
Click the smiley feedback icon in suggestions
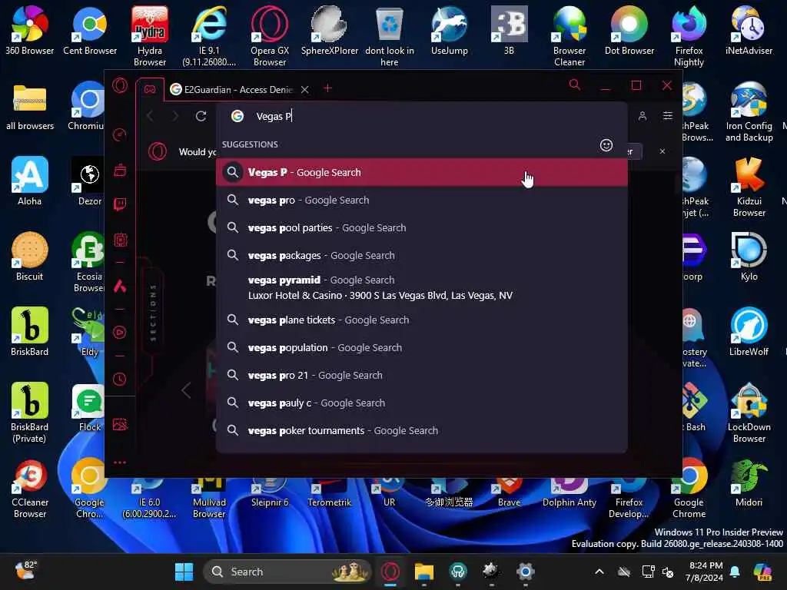tap(606, 145)
